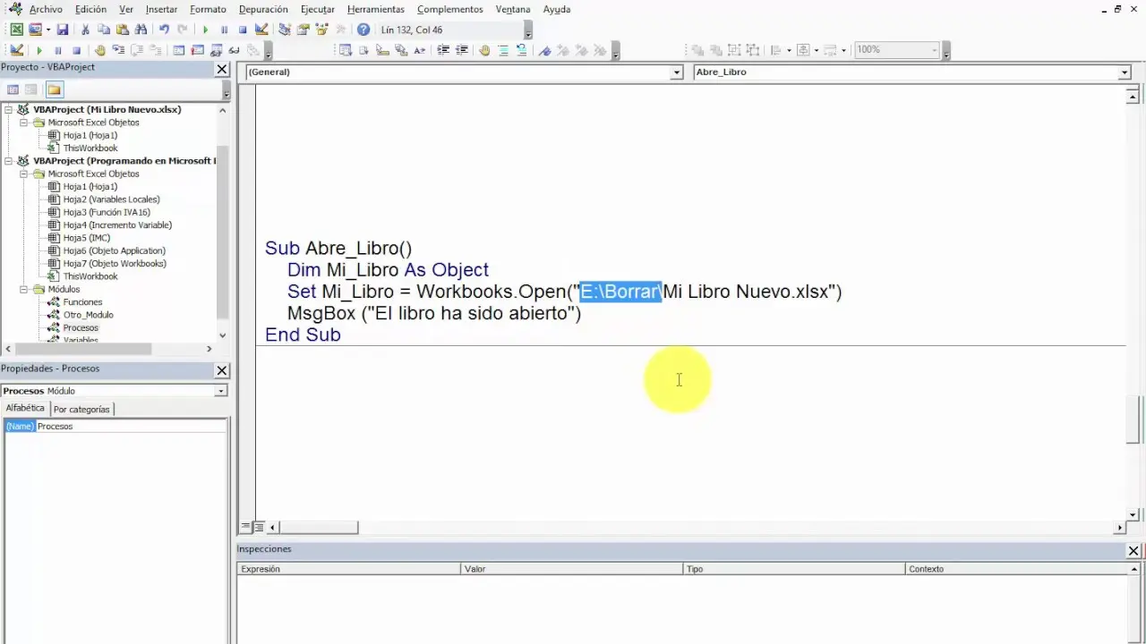Toggle folders view in Project panel
The height and width of the screenshot is (644, 1146).
(54, 89)
